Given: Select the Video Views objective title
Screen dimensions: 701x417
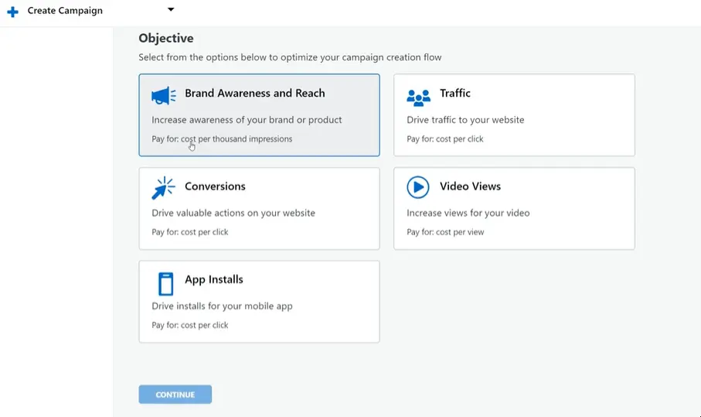Looking at the screenshot, I should tap(470, 186).
